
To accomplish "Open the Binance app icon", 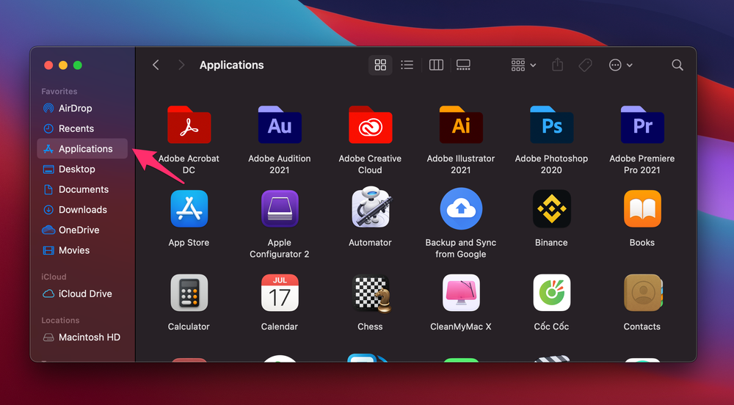I will coord(551,209).
